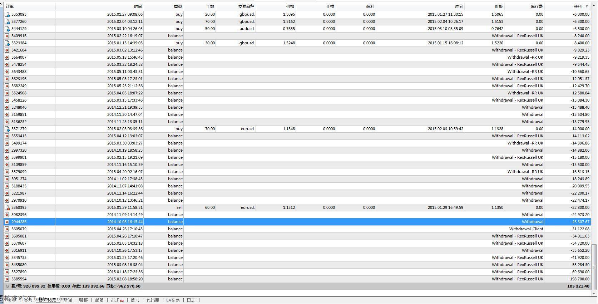Screen dimensions: 598x304
Task: Select order number 3345733
Action: tap(19, 258)
